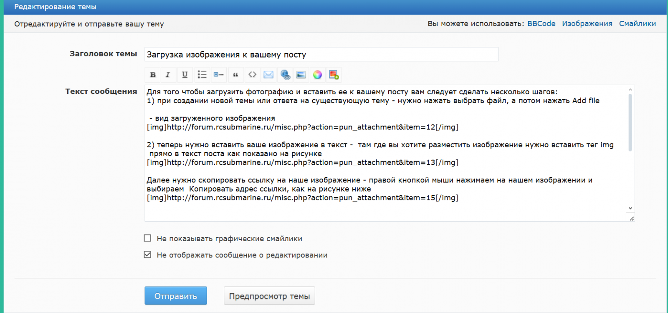The height and width of the screenshot is (313, 668).
Task: Click the text area resize handle
Action: click(631, 218)
